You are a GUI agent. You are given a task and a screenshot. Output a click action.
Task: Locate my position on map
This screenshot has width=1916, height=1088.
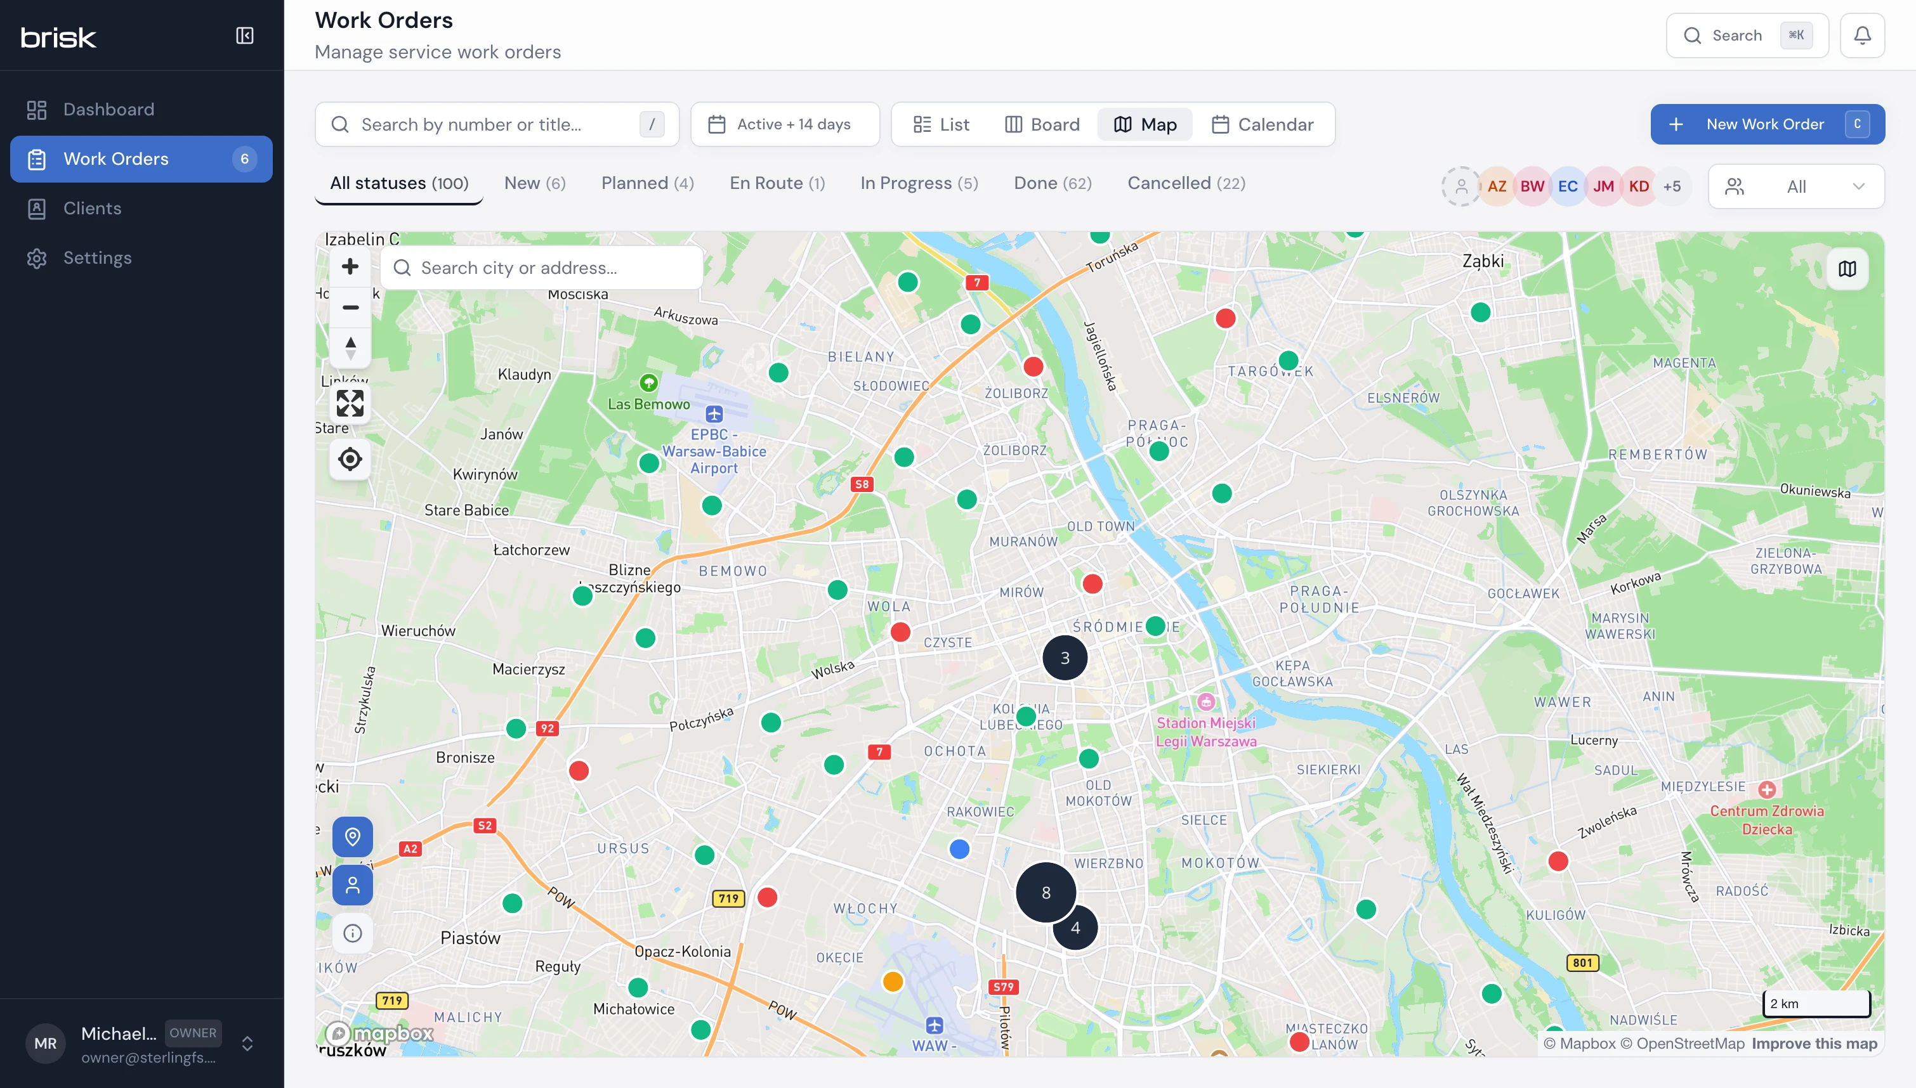[350, 459]
